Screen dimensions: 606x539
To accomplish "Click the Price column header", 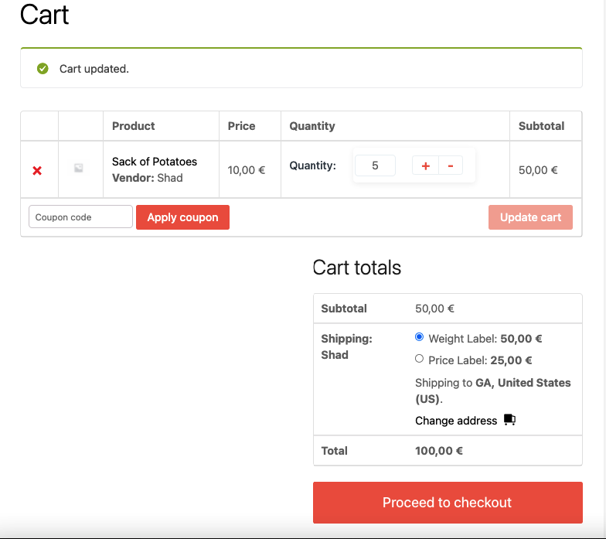I will tap(241, 126).
